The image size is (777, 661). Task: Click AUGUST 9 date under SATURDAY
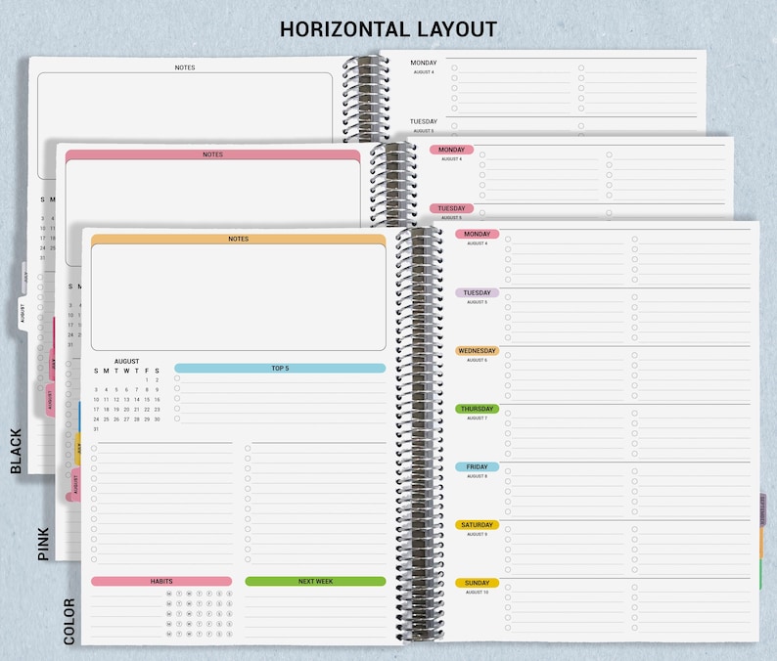pyautogui.click(x=478, y=534)
